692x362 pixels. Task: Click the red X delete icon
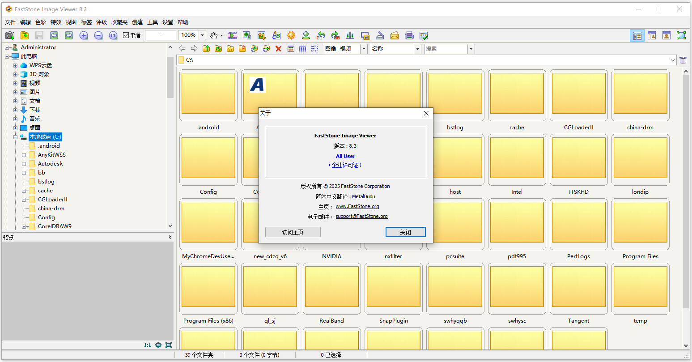[x=278, y=49]
